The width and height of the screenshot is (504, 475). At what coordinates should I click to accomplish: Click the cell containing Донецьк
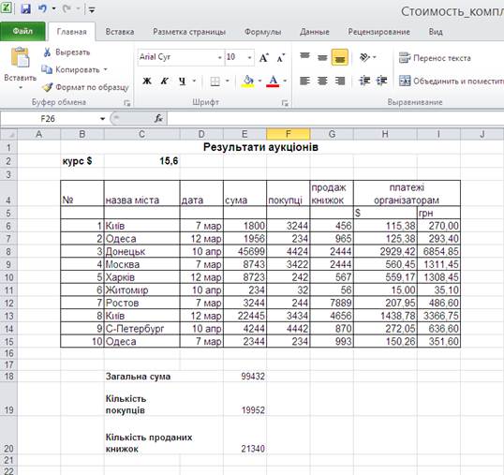(x=141, y=251)
